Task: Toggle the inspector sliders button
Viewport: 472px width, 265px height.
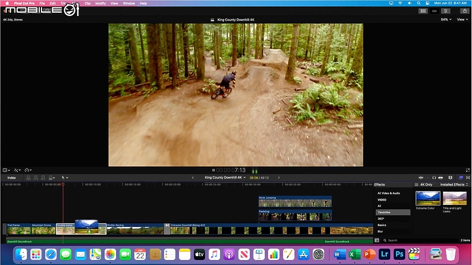Action: pyautogui.click(x=446, y=11)
